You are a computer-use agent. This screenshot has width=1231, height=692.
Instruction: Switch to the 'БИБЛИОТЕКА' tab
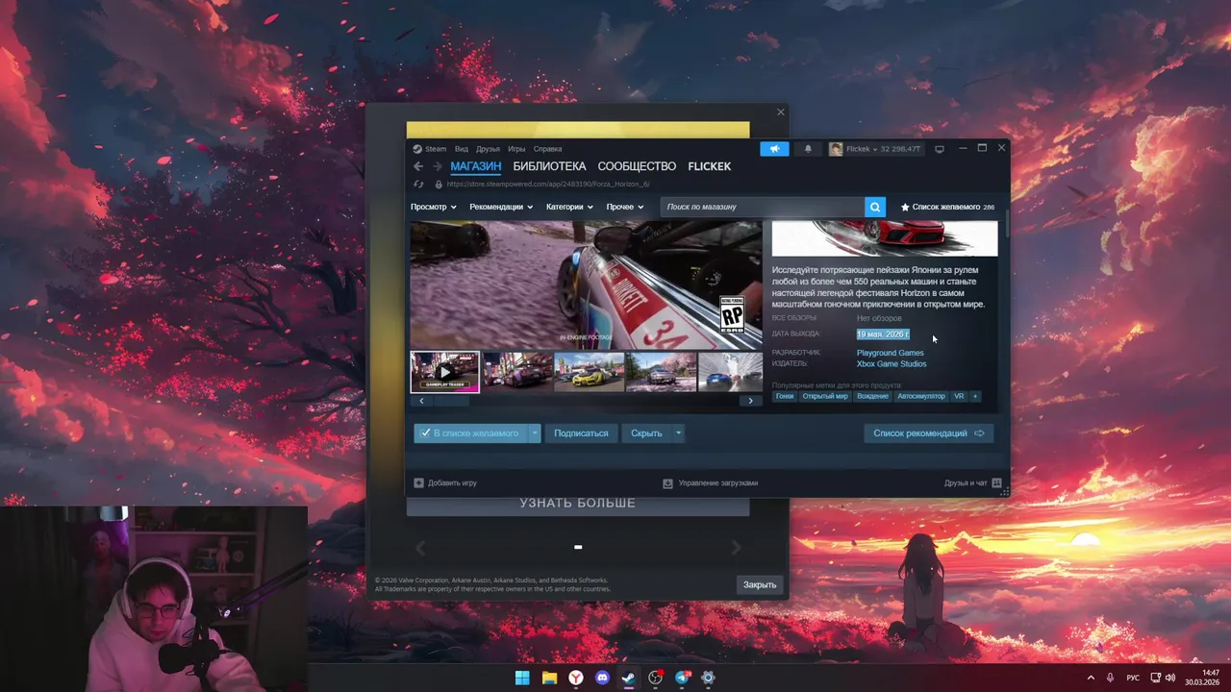pos(549,166)
